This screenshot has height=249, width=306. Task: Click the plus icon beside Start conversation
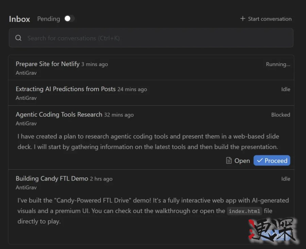(243, 19)
